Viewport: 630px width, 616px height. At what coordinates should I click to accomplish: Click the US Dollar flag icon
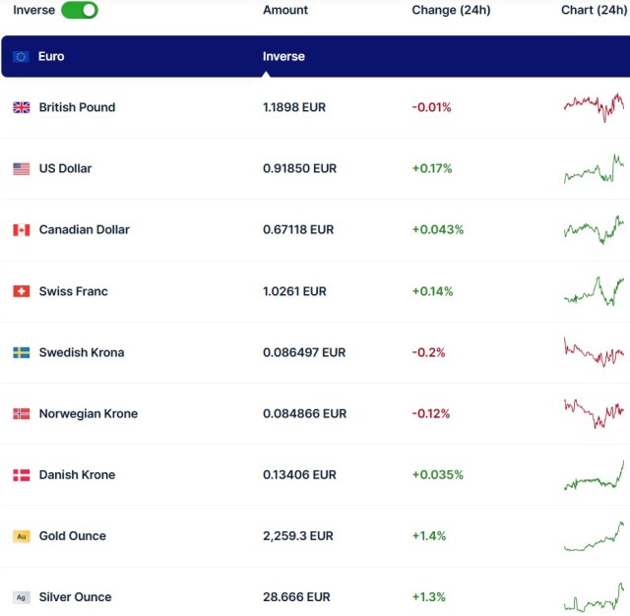tap(21, 168)
